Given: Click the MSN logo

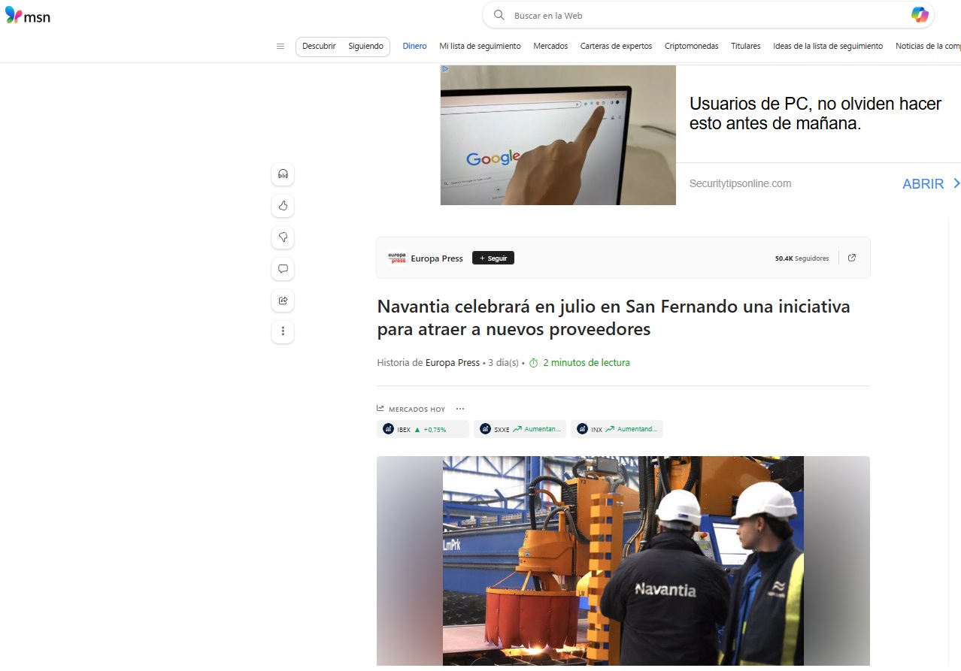Looking at the screenshot, I should click(28, 16).
